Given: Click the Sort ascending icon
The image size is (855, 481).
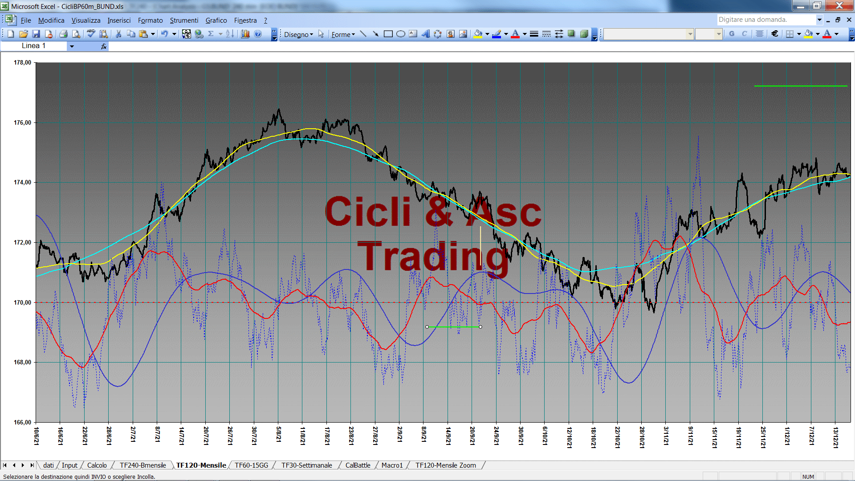Looking at the screenshot, I should coord(230,34).
